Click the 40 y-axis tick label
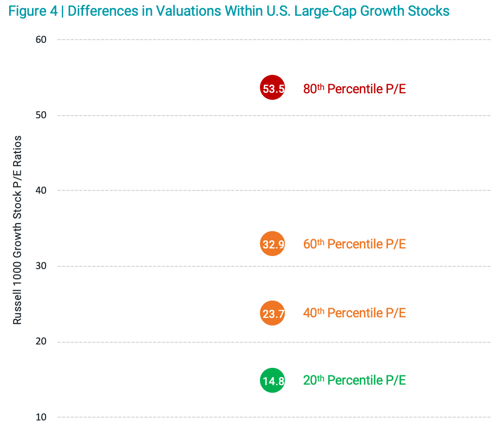The height and width of the screenshot is (434, 496). click(x=42, y=190)
